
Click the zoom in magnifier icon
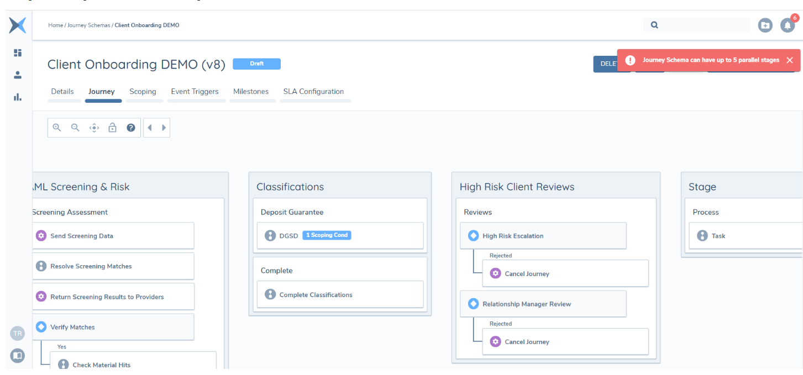[56, 128]
